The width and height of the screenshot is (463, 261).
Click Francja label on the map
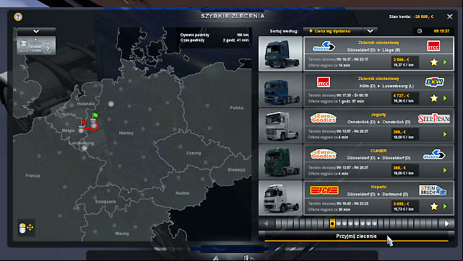coord(33,176)
